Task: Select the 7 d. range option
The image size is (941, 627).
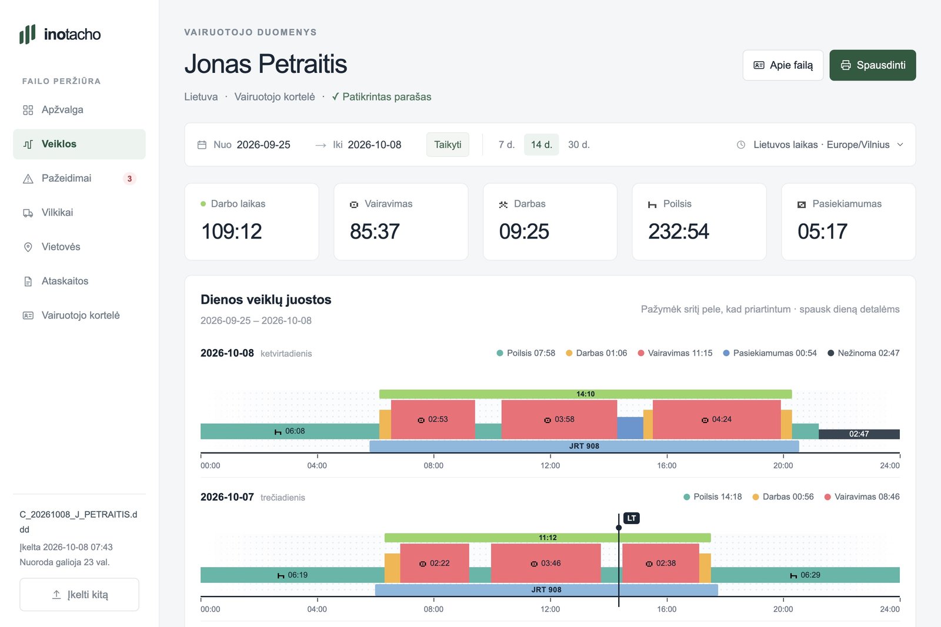Action: (x=506, y=145)
